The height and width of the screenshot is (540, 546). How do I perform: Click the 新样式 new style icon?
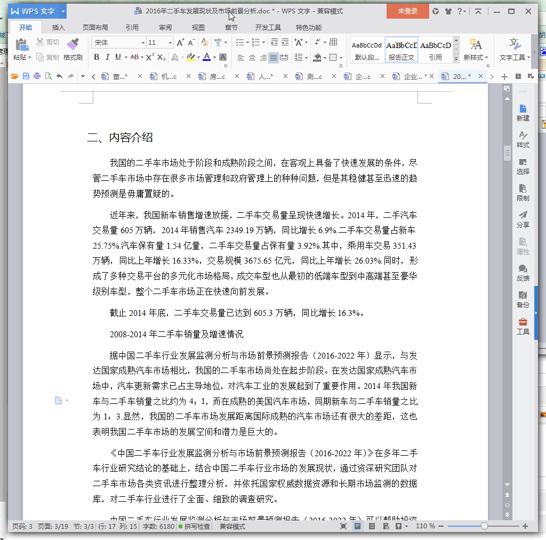click(x=475, y=50)
